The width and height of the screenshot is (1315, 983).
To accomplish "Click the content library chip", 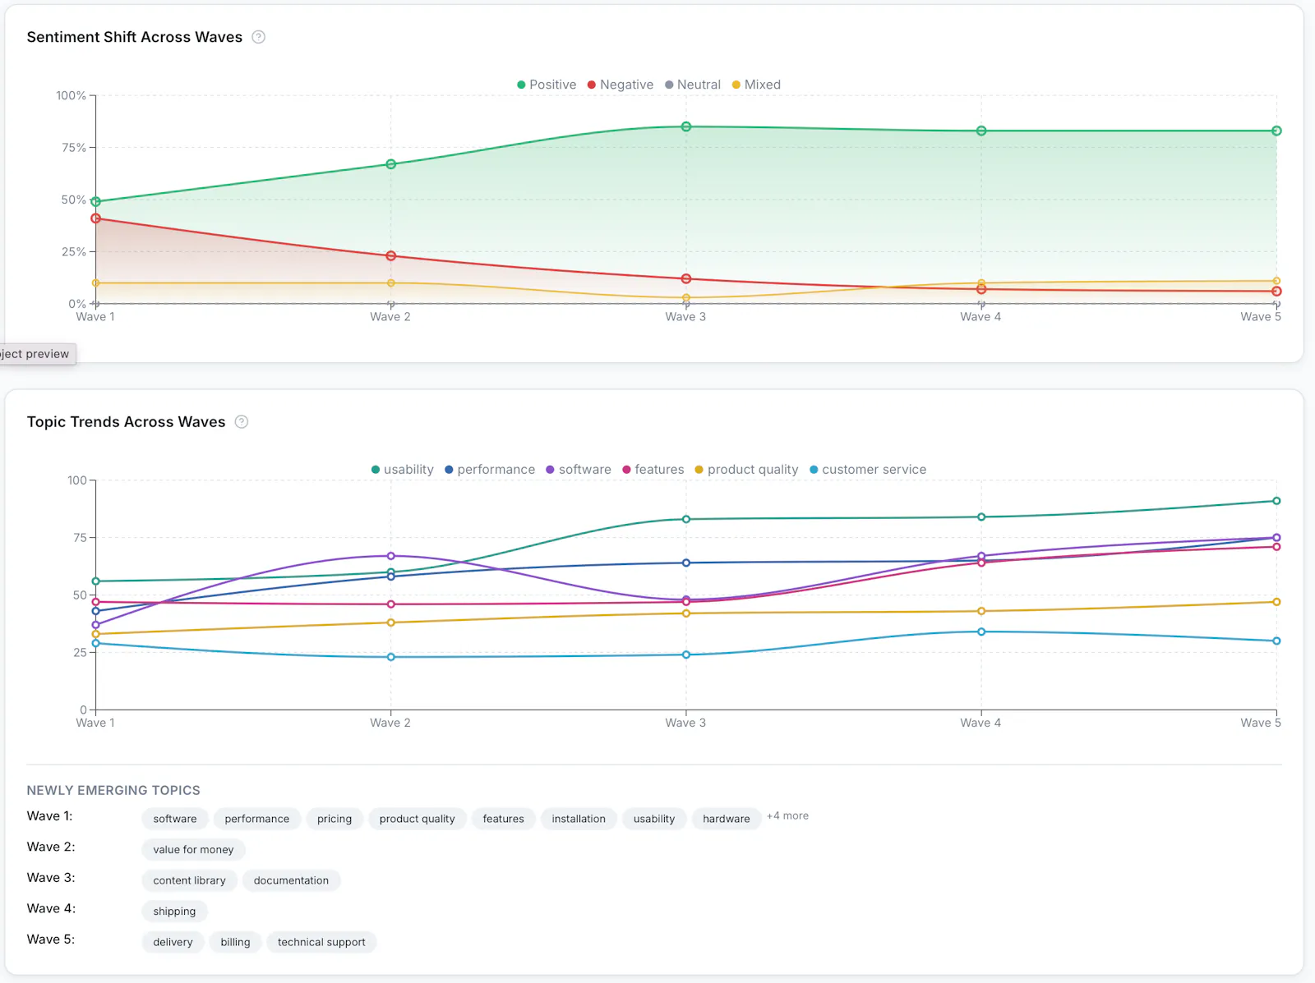I will click(189, 880).
